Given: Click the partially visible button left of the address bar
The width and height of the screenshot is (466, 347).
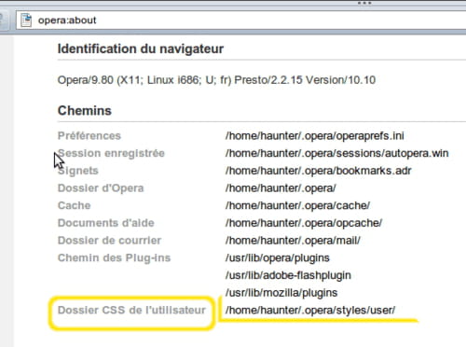Looking at the screenshot, I should pos(4,21).
